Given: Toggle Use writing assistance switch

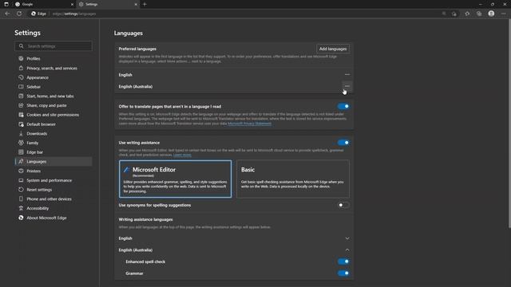Looking at the screenshot, I should (x=343, y=143).
